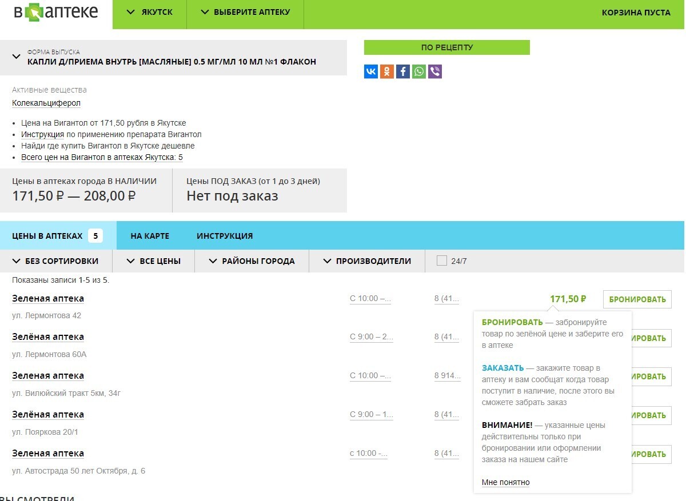The width and height of the screenshot is (686, 501).
Task: Open Зеленая аптека on ул. Лермонтова 42
Action: pyautogui.click(x=48, y=298)
